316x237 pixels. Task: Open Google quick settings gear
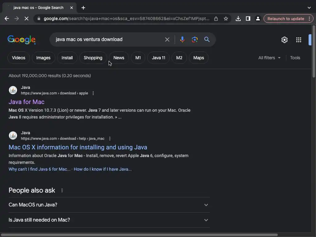pos(284,40)
